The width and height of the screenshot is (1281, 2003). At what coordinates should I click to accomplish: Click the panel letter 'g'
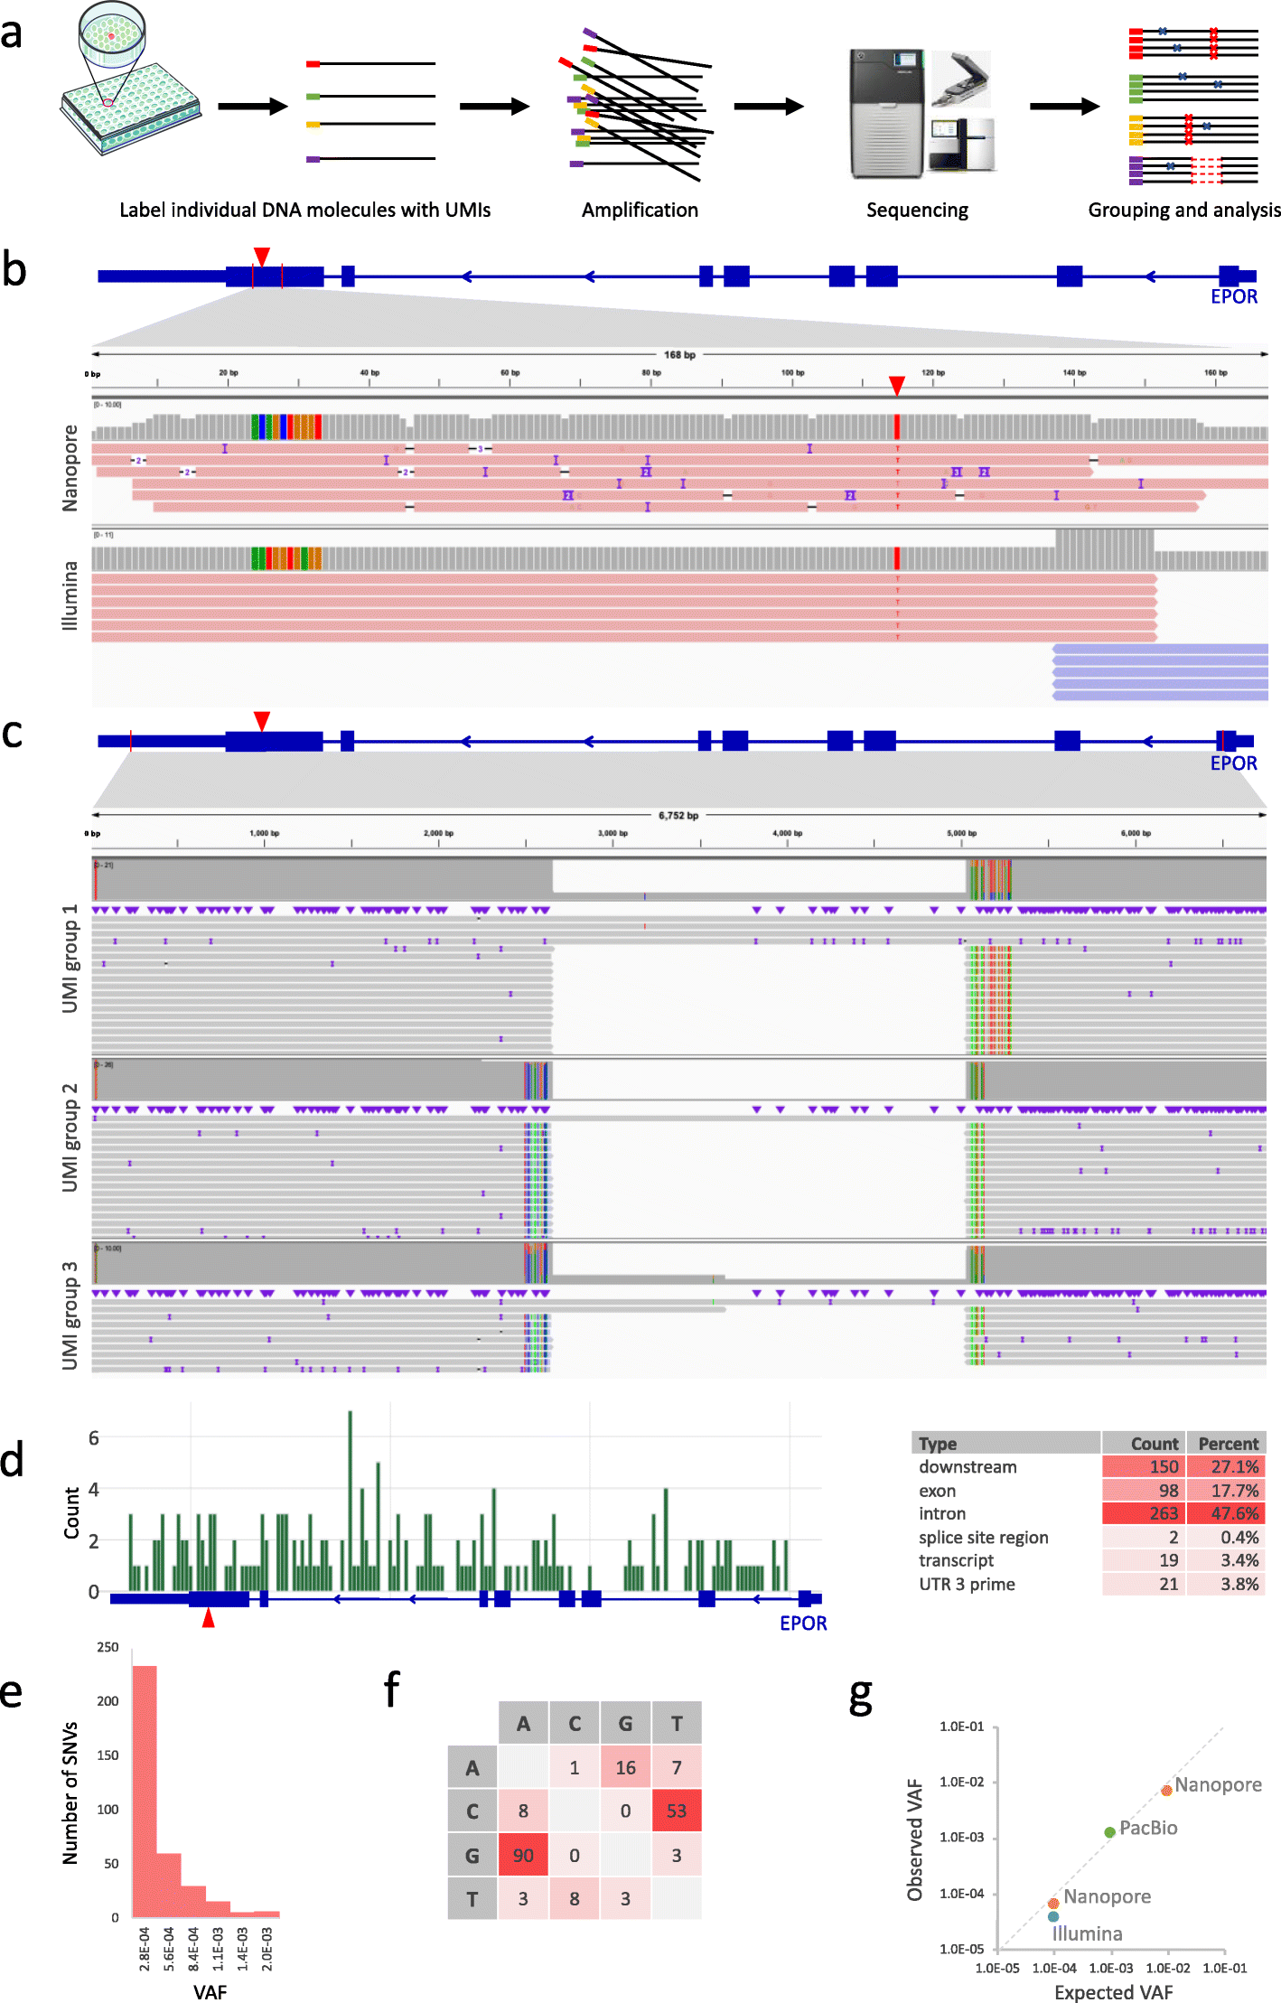click(861, 1695)
